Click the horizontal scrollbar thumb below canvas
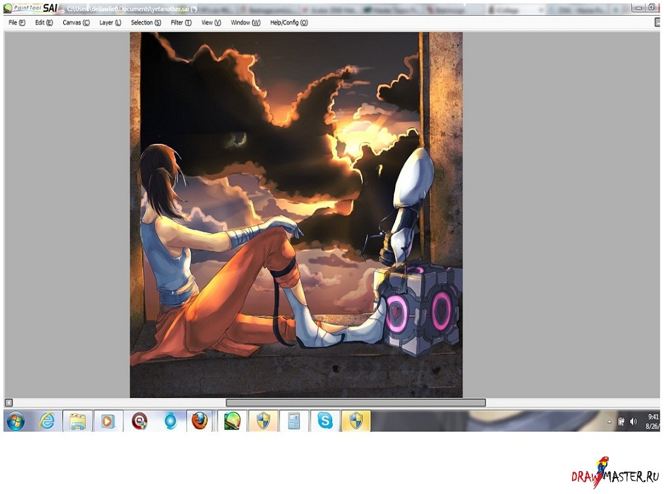 click(x=356, y=403)
